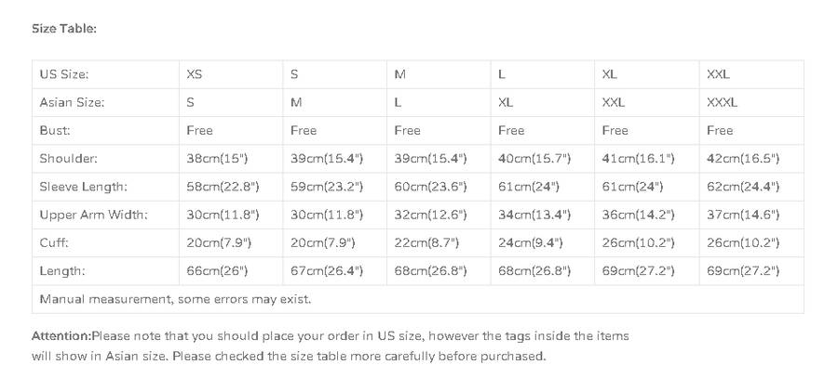Click the "Cuff:" row label
This screenshot has height=378, width=838.
[x=54, y=243]
